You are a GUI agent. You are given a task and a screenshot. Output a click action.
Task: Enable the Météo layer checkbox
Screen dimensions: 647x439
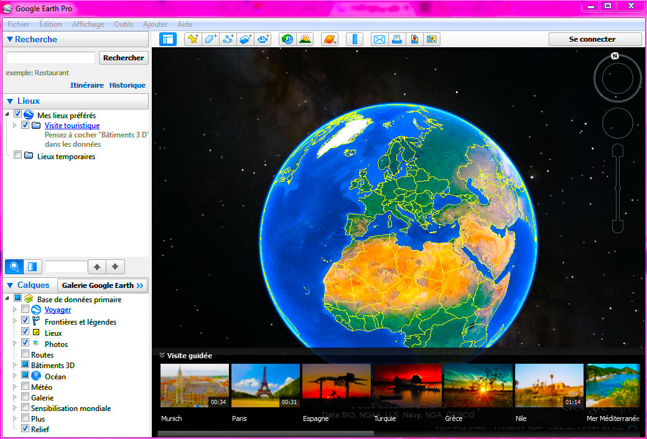[25, 386]
